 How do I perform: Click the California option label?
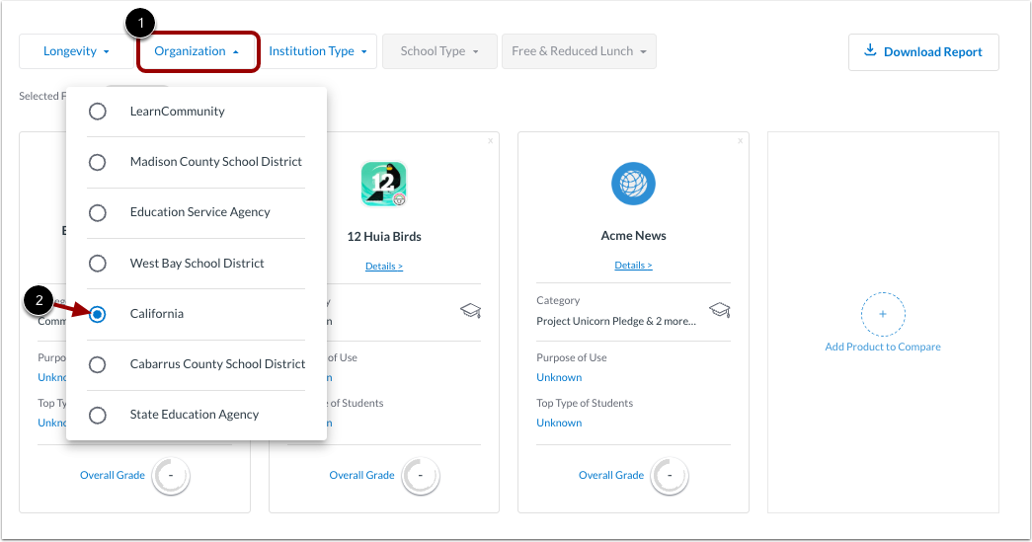157,314
